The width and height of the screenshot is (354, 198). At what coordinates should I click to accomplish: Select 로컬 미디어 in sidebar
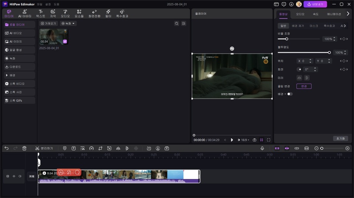click(19, 25)
